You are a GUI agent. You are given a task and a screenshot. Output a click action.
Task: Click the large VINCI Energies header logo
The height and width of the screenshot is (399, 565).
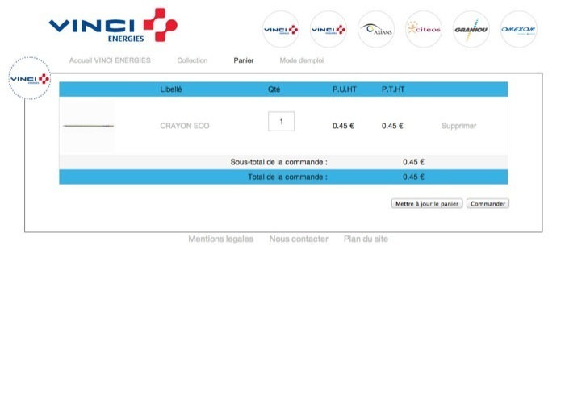tap(113, 26)
